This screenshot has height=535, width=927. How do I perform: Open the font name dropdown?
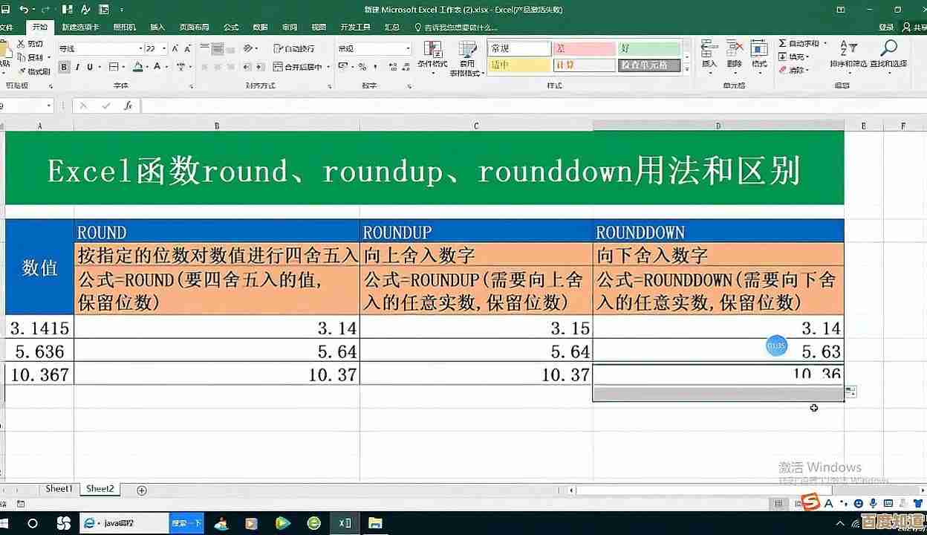pos(140,48)
